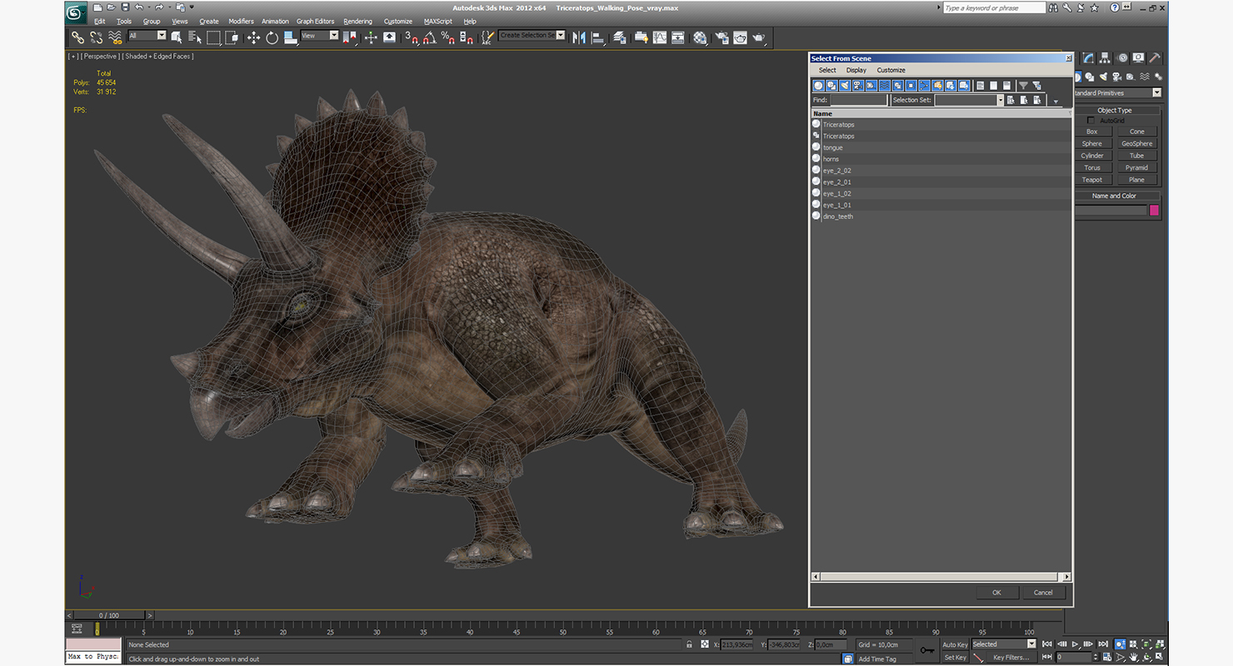Toggle Display Geometry filter in Select From Scene
Screen dimensions: 1233x666
click(818, 86)
